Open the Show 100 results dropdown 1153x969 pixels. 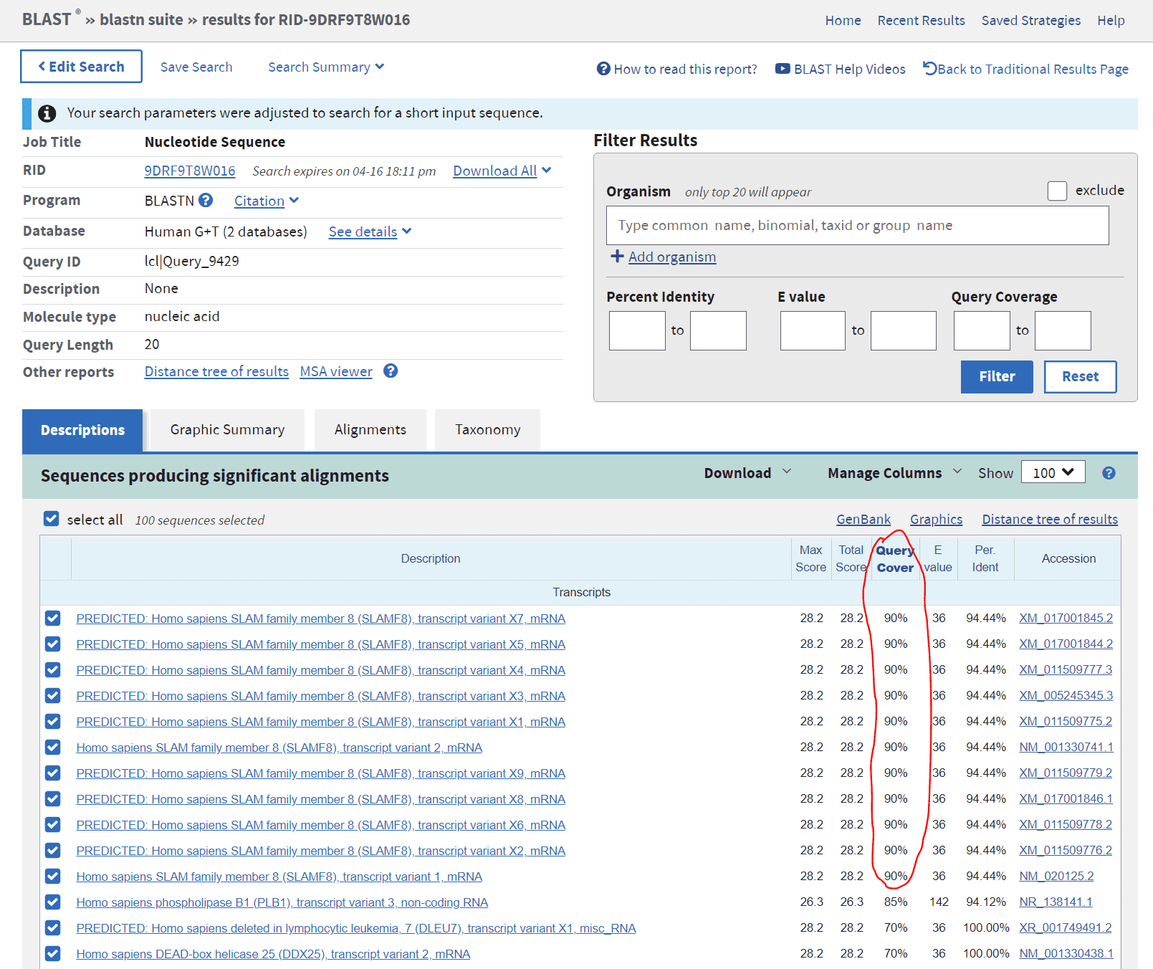pyautogui.click(x=1053, y=473)
